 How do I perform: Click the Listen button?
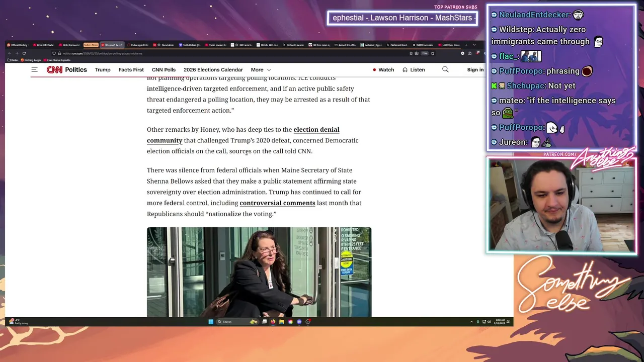point(414,70)
